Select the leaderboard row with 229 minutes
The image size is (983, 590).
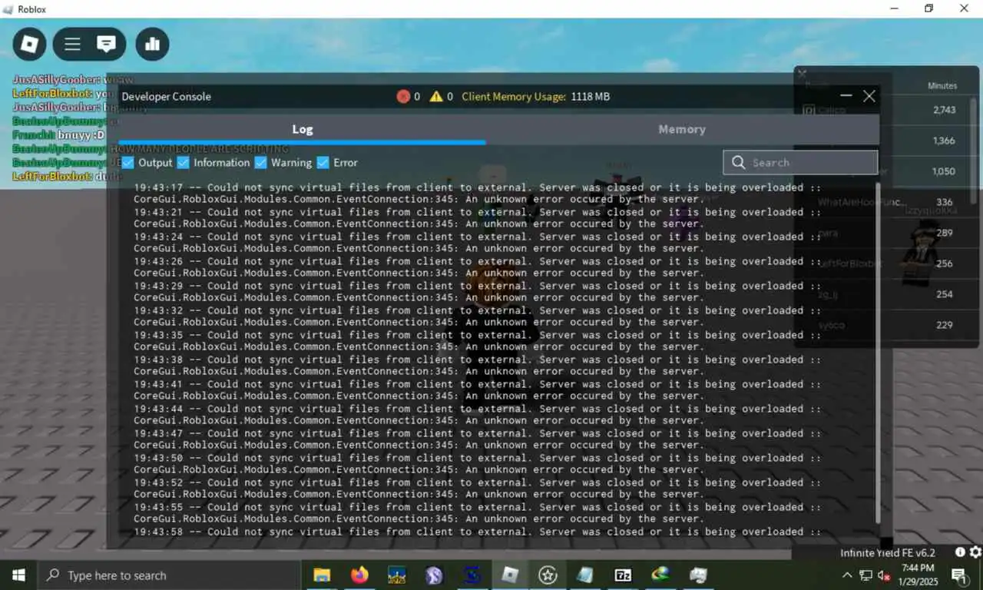885,325
